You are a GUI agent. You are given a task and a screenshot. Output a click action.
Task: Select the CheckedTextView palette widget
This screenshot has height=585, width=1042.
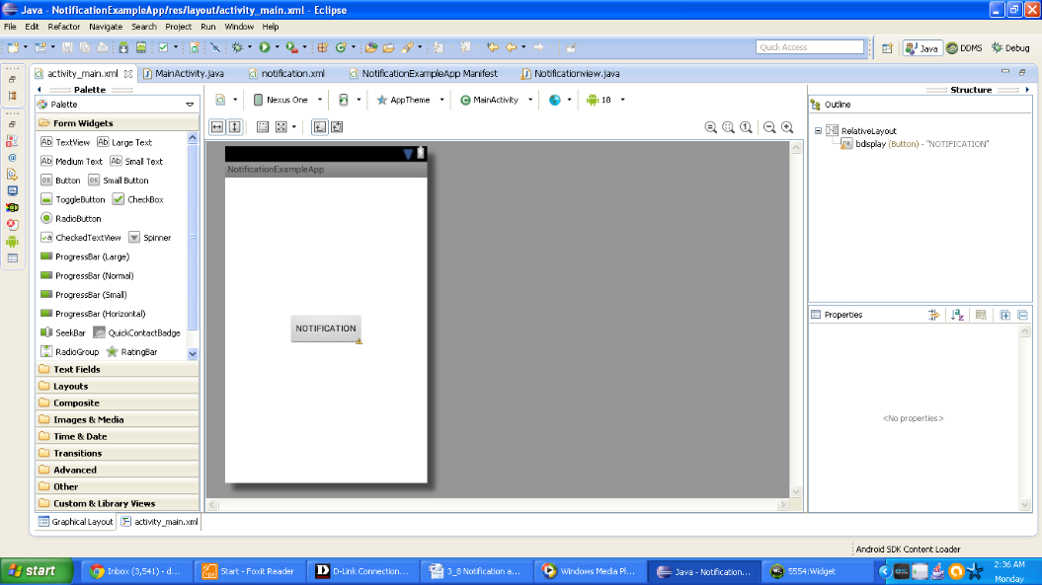tap(81, 237)
